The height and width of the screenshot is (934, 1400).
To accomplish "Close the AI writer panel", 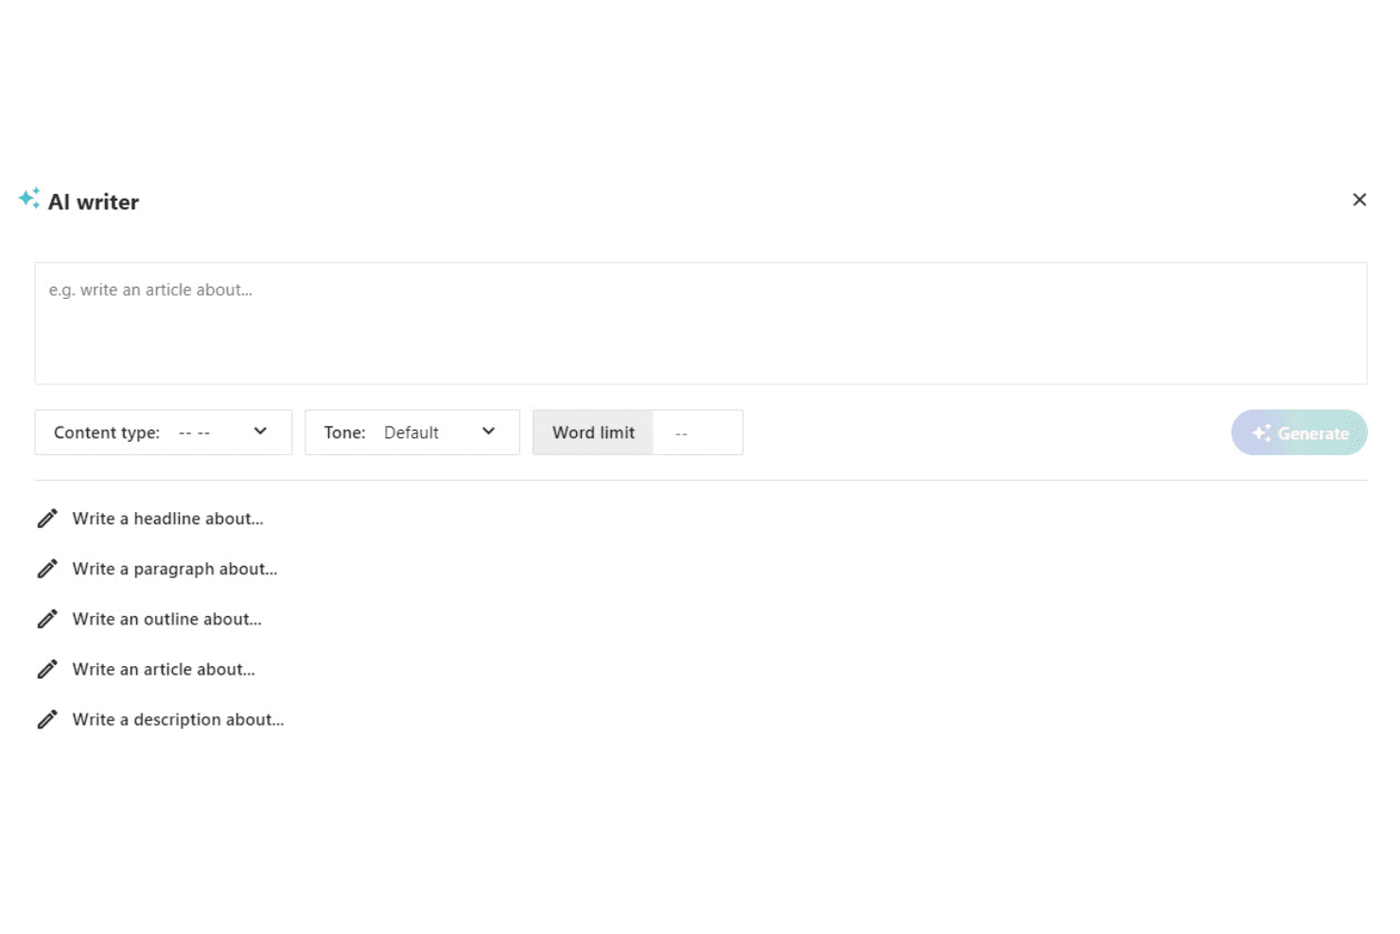I will 1359,200.
